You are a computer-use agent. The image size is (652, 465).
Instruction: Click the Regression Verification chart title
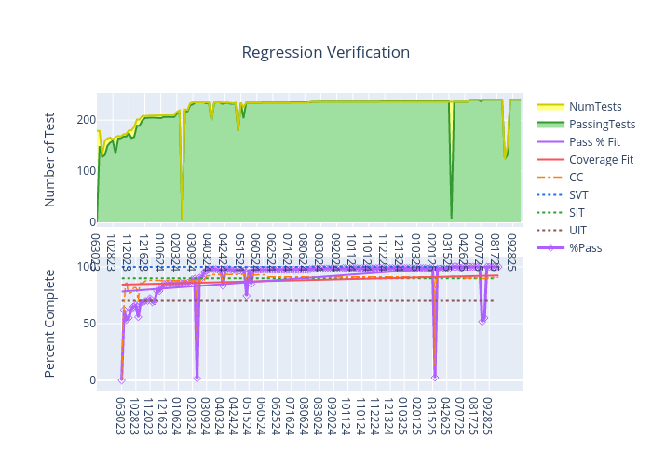pyautogui.click(x=325, y=52)
